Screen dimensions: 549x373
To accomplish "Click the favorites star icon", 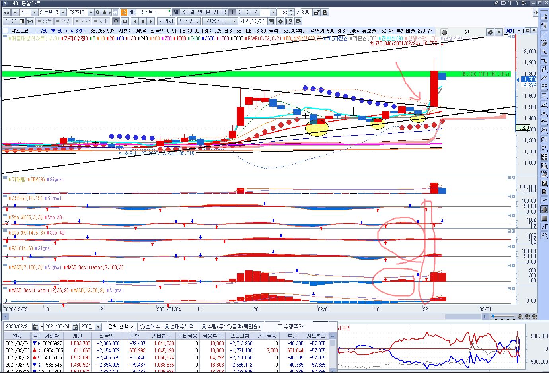I will [x=105, y=12].
